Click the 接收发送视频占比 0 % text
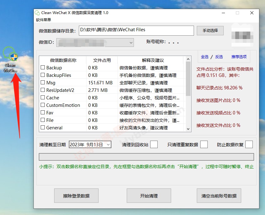Viewport: 265px width, 215px height. [218, 113]
